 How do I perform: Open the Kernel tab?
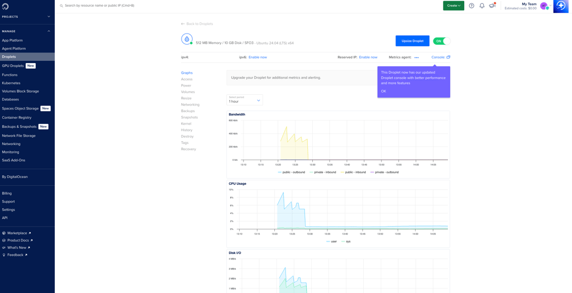pos(186,123)
